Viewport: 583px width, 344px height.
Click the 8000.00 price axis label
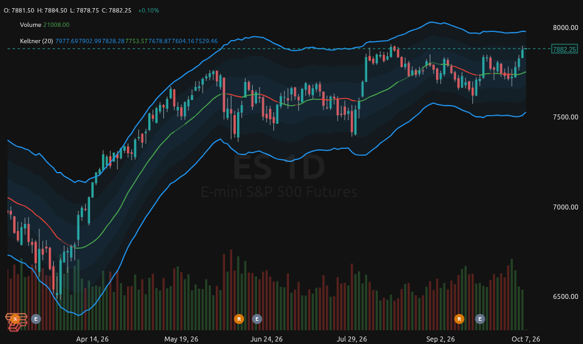pos(565,28)
